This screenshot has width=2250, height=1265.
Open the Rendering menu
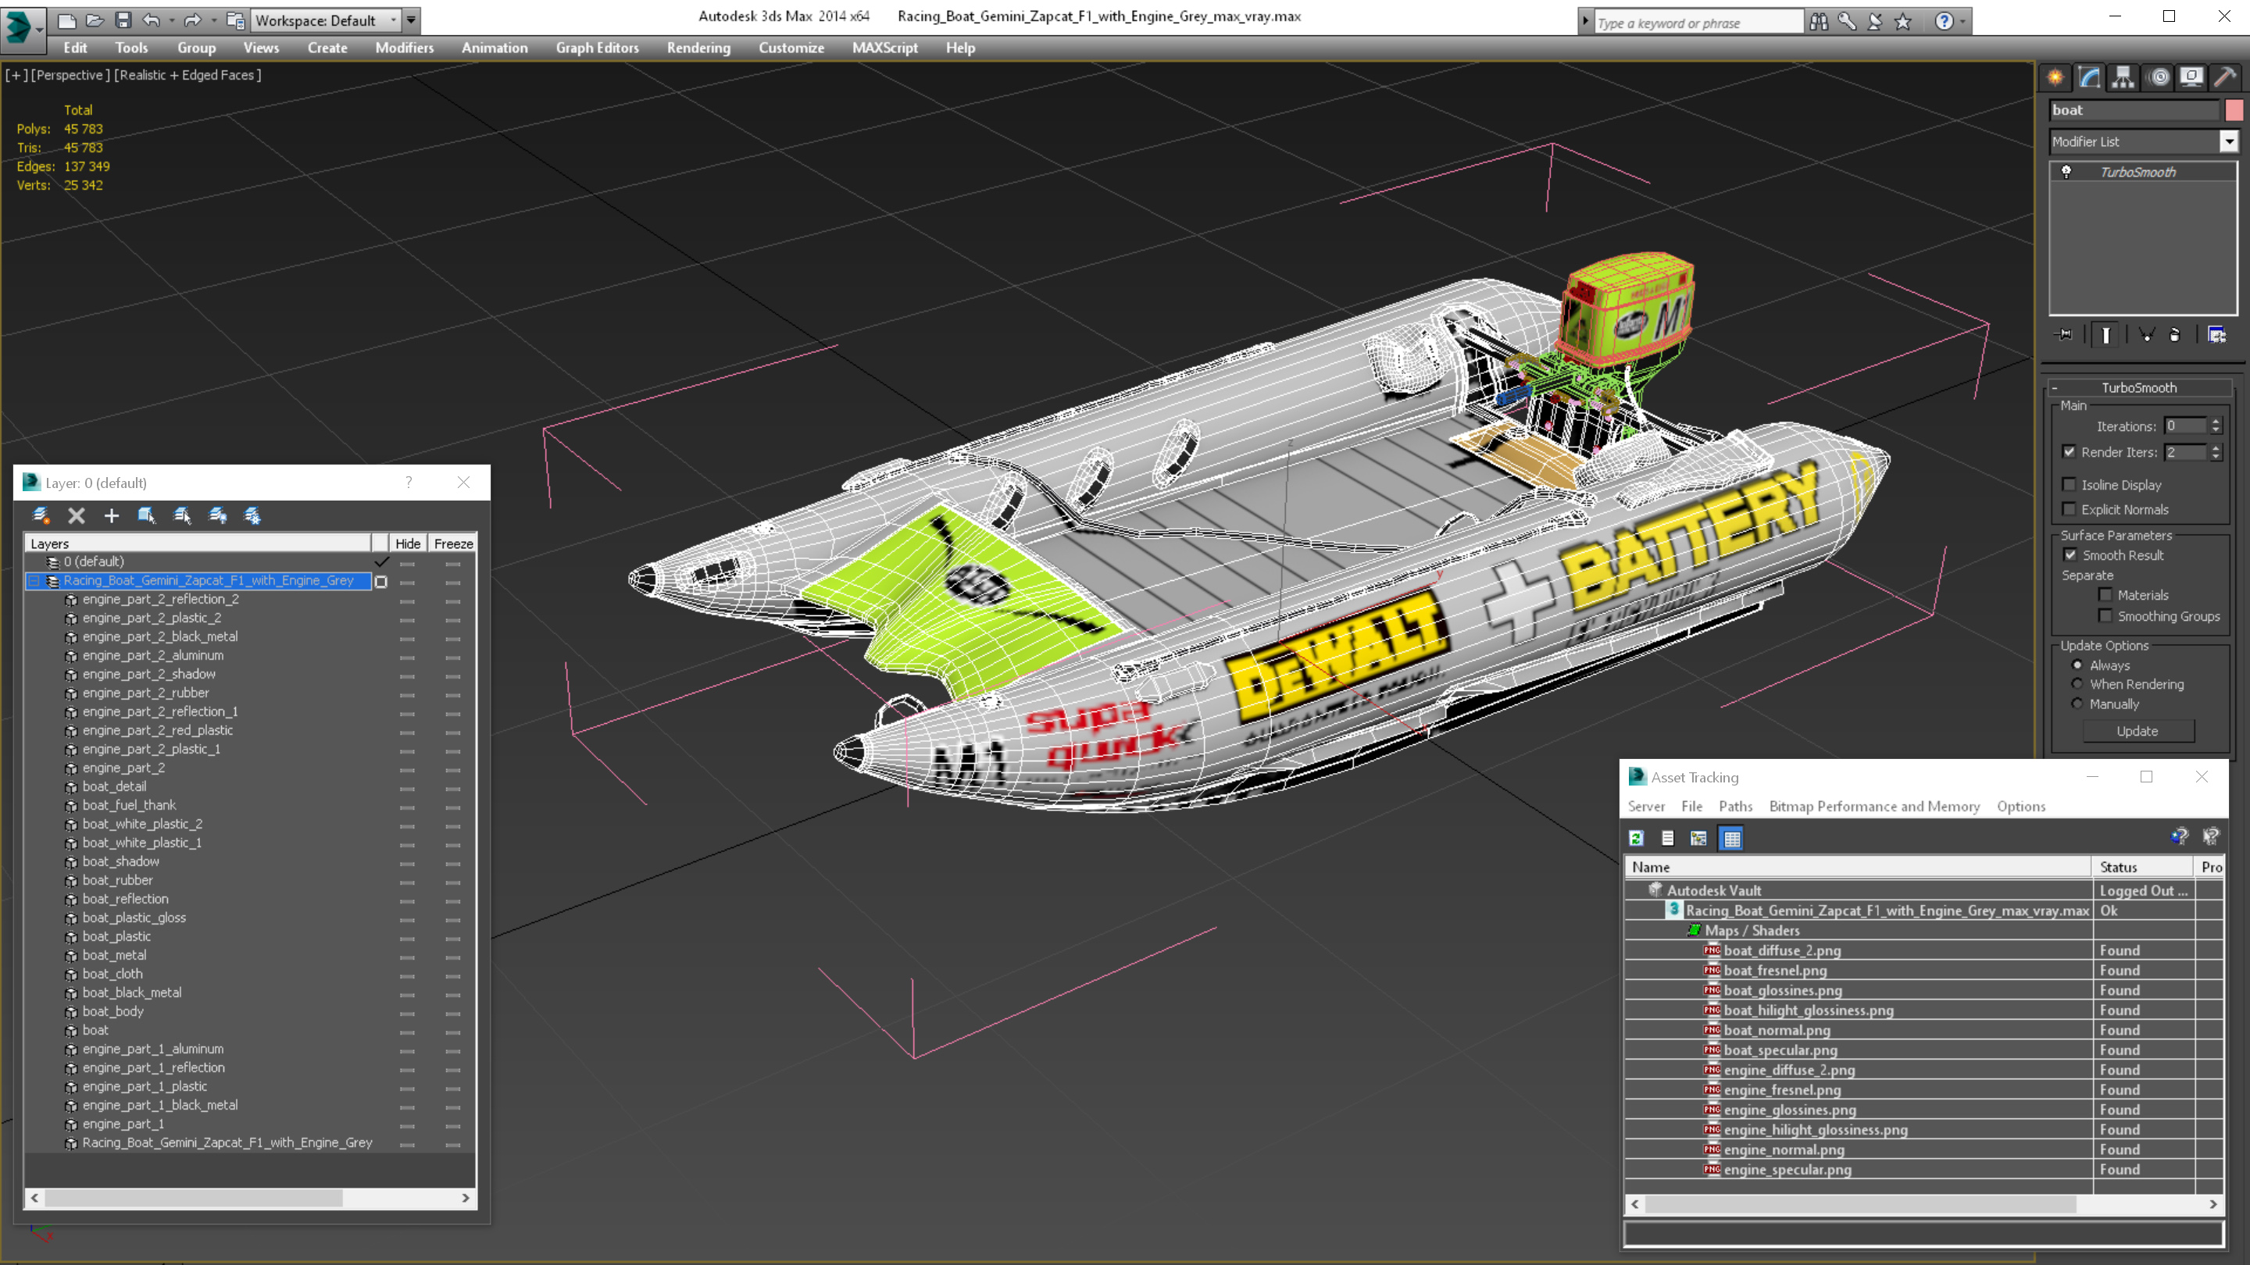pyautogui.click(x=698, y=48)
